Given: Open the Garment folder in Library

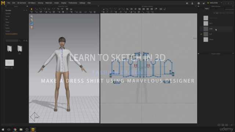Looking at the screenshot, I should click(x=8, y=14).
